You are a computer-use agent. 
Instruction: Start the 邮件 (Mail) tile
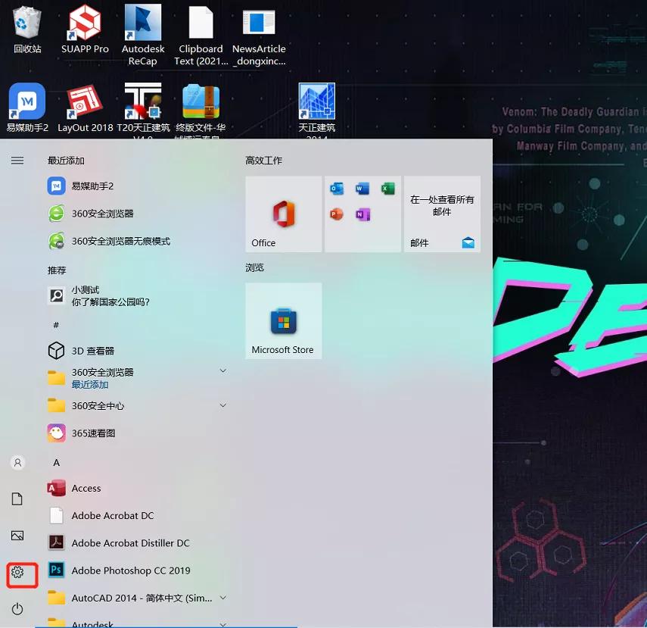[442, 214]
